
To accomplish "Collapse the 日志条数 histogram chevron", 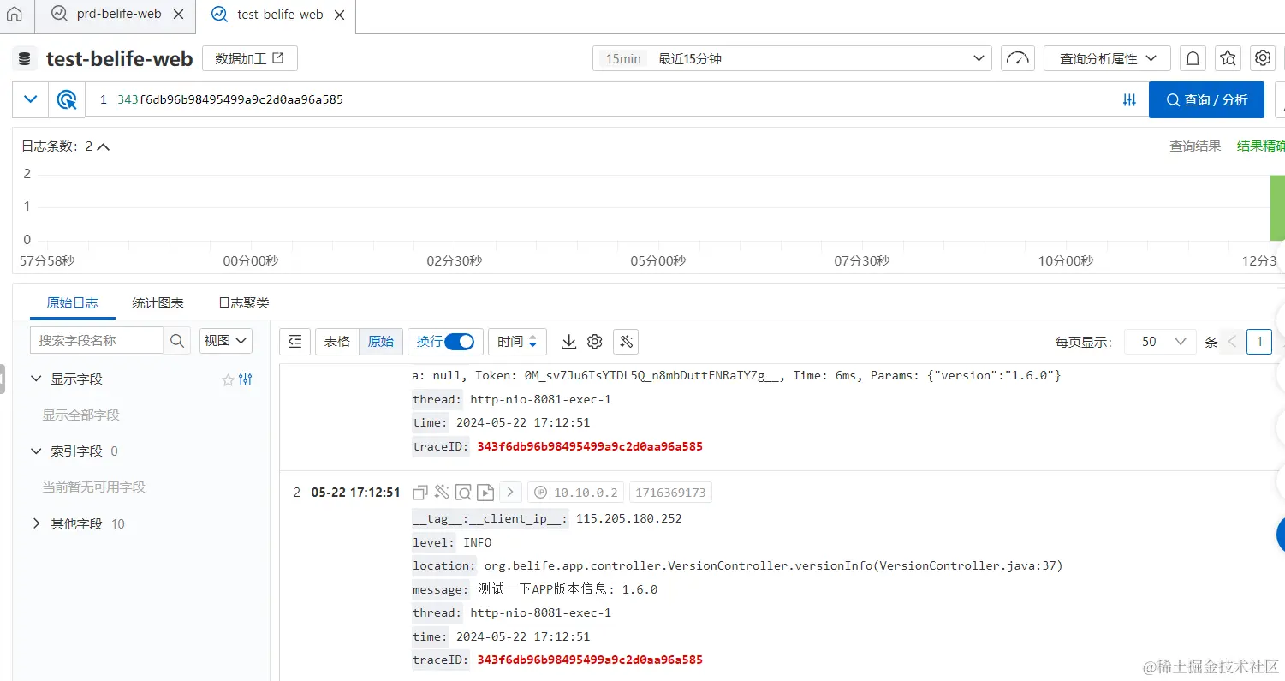I will 104,146.
